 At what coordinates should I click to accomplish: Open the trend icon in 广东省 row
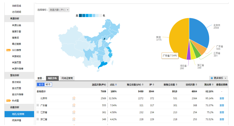click(x=74, y=105)
